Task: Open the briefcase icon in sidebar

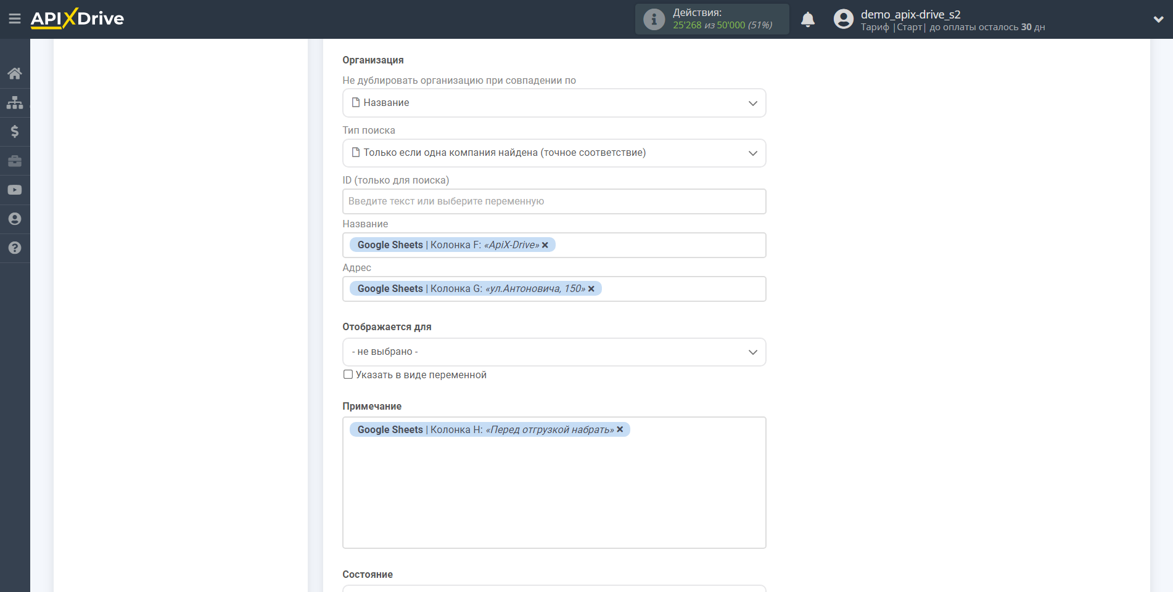Action: [x=15, y=161]
